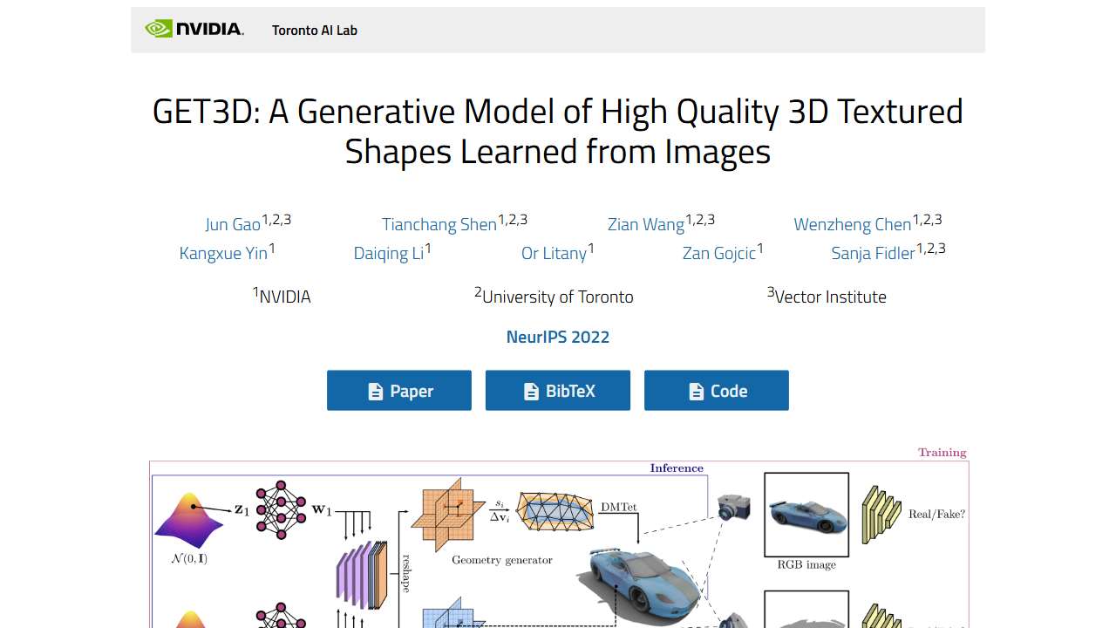This screenshot has height=628, width=1116.
Task: Open the Paper button
Action: coord(399,391)
